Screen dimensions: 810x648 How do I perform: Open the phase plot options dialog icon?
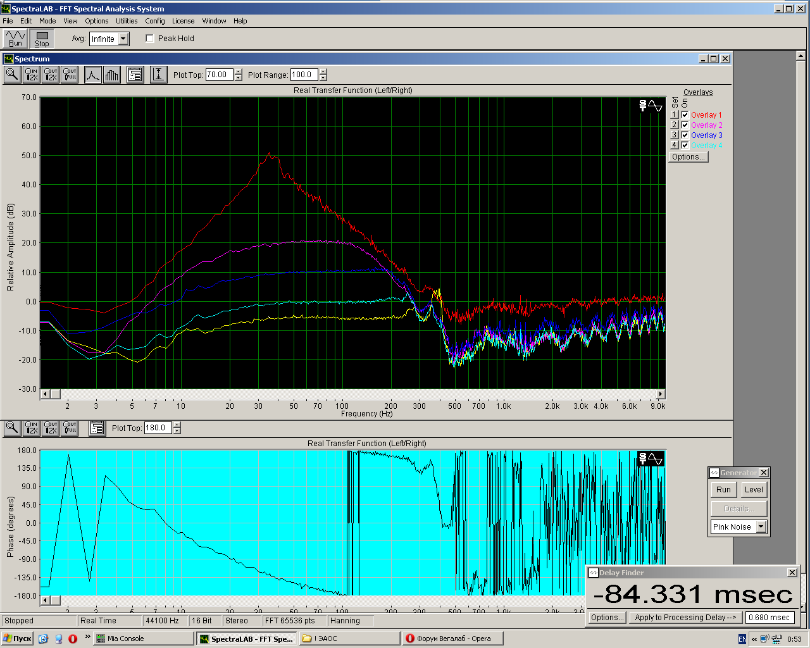tap(97, 428)
